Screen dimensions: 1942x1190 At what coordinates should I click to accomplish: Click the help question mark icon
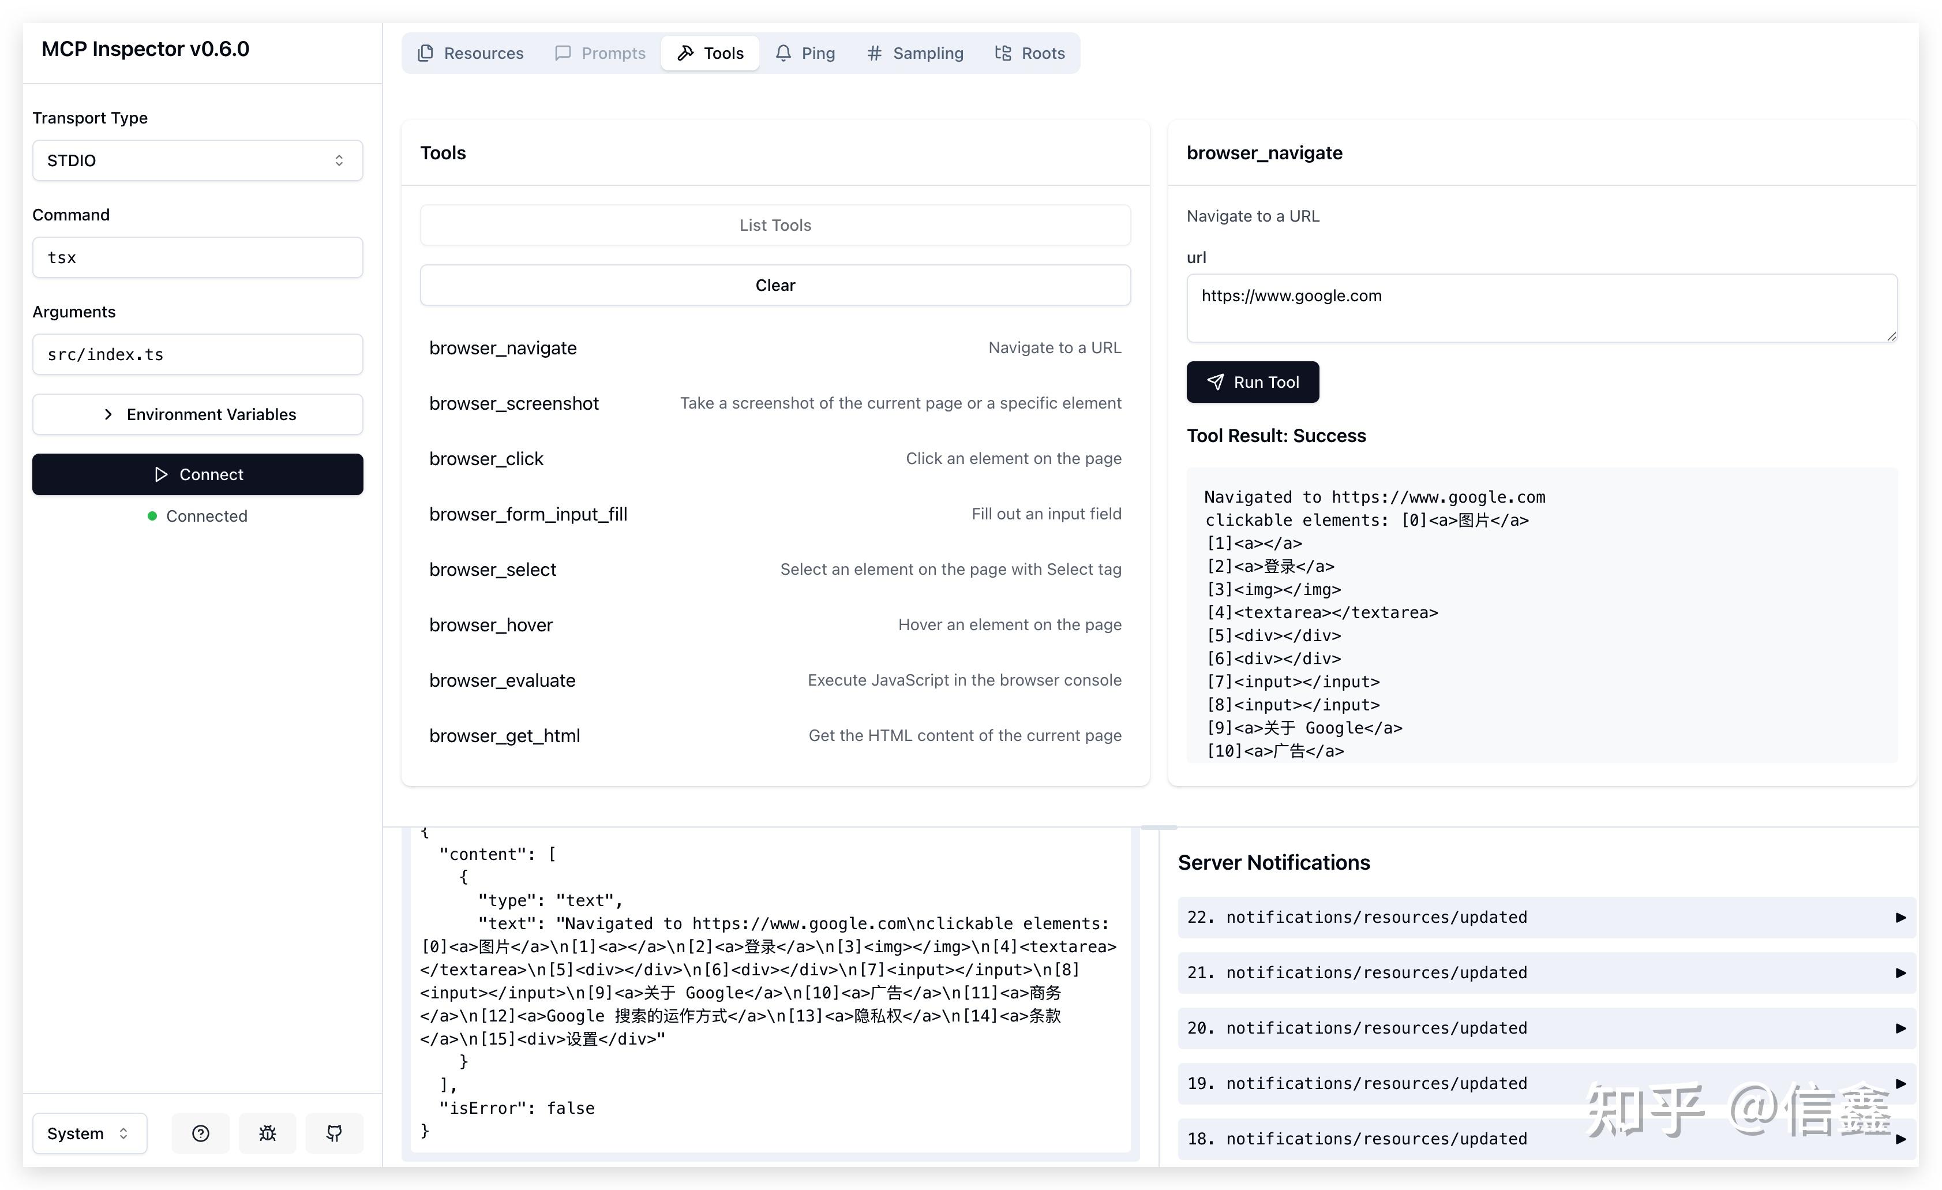pyautogui.click(x=200, y=1133)
